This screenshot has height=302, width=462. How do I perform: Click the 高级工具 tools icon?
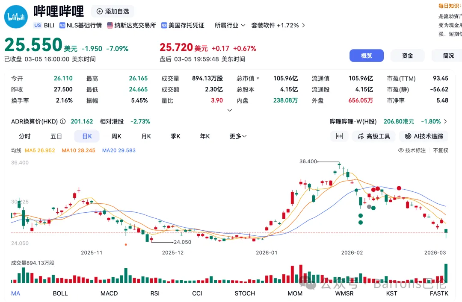(x=361, y=136)
